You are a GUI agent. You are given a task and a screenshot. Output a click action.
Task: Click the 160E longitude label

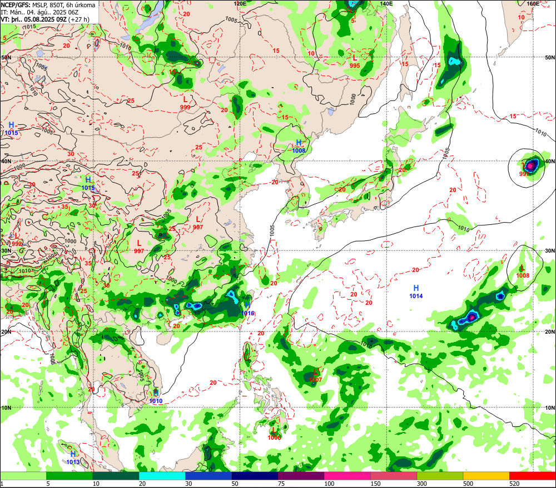tap(533, 3)
